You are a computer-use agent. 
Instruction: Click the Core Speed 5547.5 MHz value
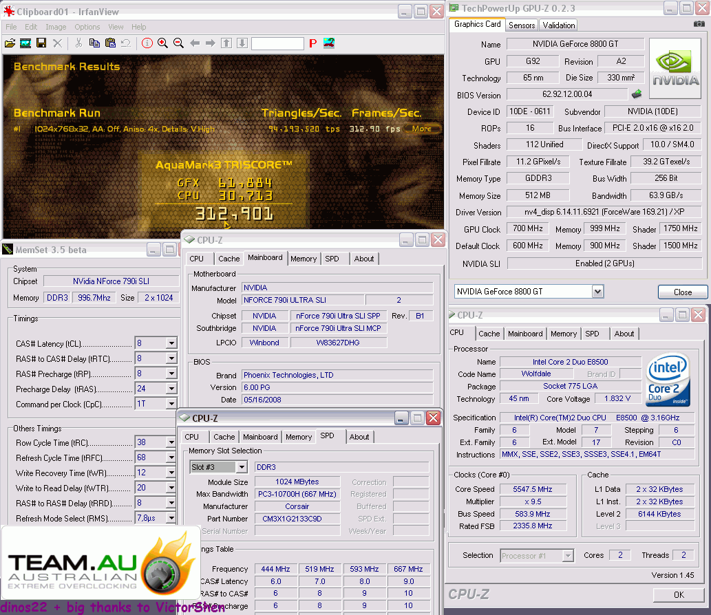(532, 489)
